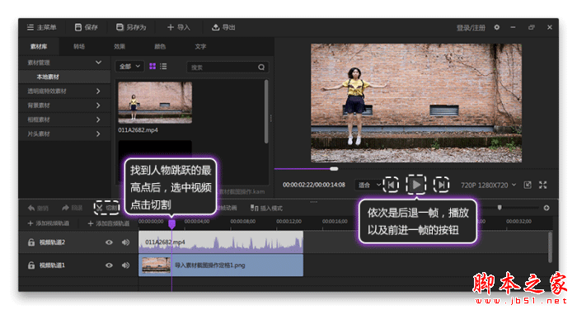
Task: Open settings via the gear icon
Action: (497, 27)
